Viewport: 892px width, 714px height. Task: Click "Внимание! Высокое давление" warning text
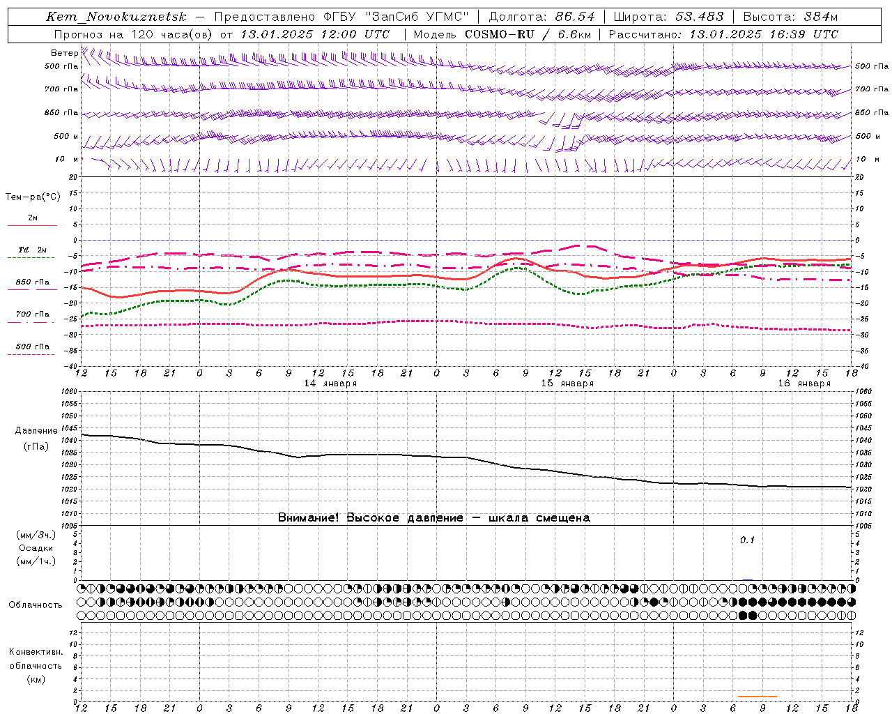click(371, 518)
